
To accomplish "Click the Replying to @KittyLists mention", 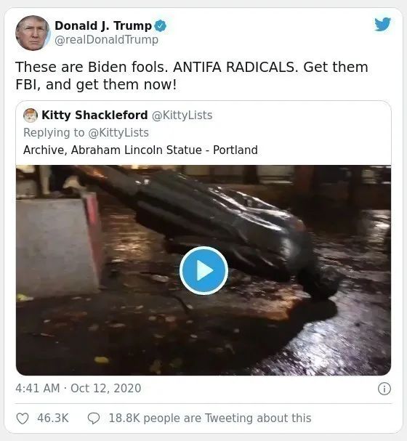I will (118, 132).
